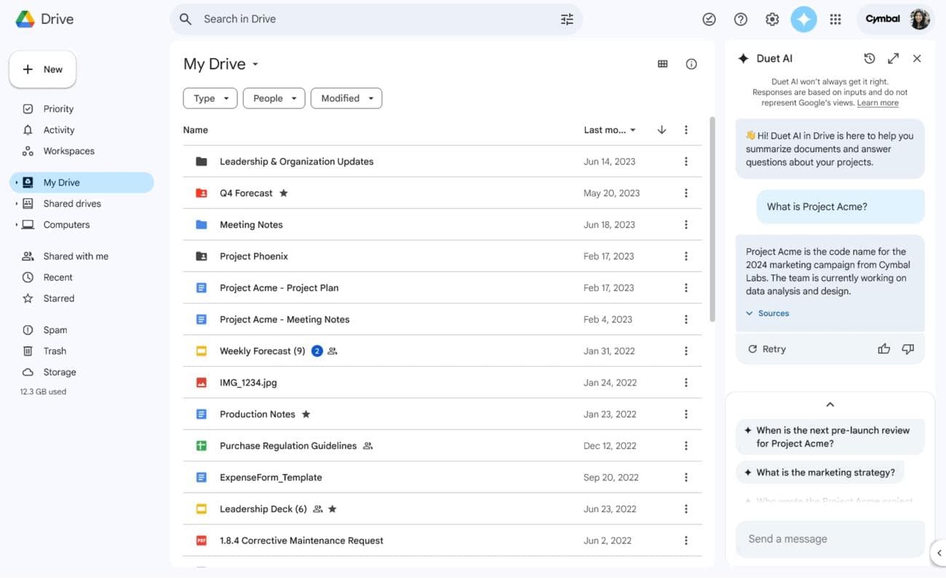Open the Type filter dropdown

pos(210,98)
